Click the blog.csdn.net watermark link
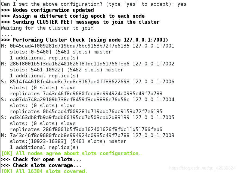 (x=202, y=168)
